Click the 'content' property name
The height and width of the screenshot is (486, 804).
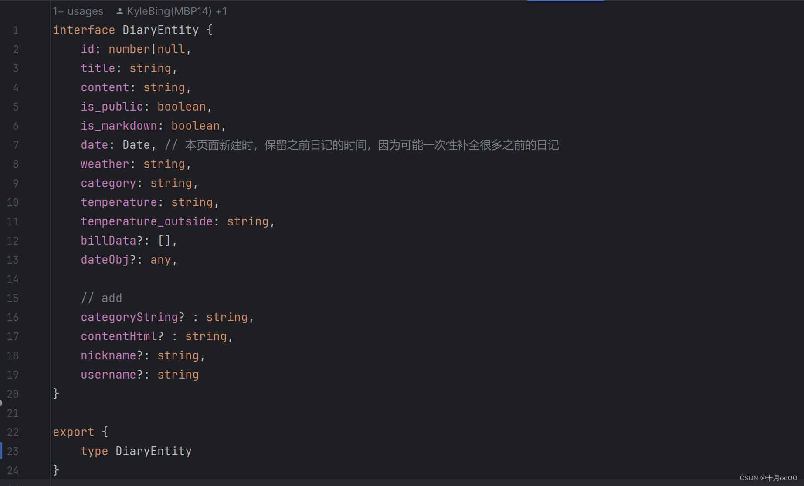pyautogui.click(x=105, y=87)
